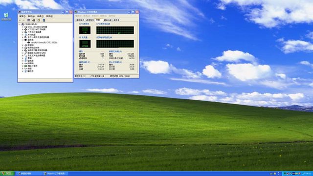Select the Intel Celeron CPU 2.66GHz device
Image resolution: width=313 pixels, height=176 pixels.
44,43
